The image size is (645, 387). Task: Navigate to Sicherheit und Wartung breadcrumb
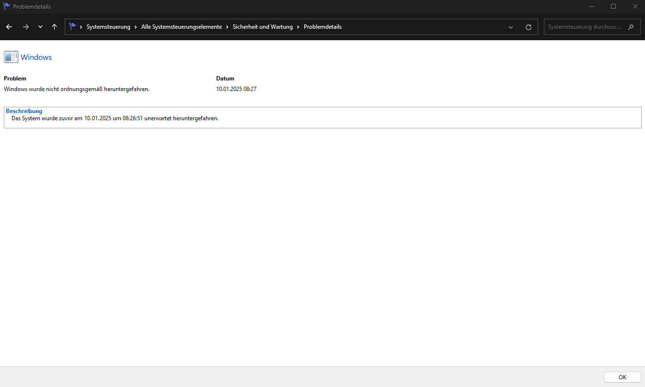tap(263, 27)
